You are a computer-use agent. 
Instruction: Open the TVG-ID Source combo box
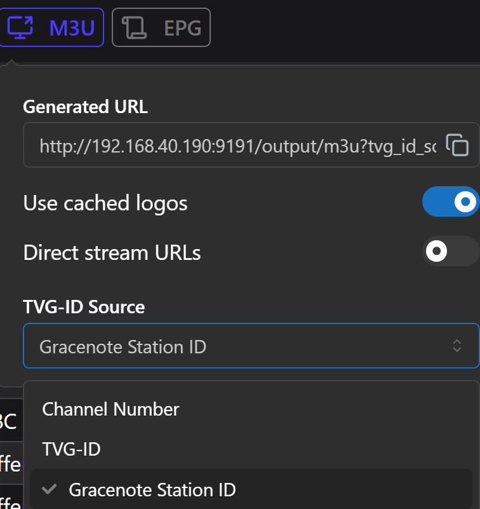241,346
